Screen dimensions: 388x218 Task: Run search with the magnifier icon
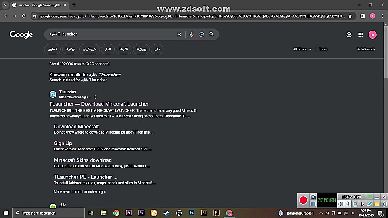[x=211, y=34]
